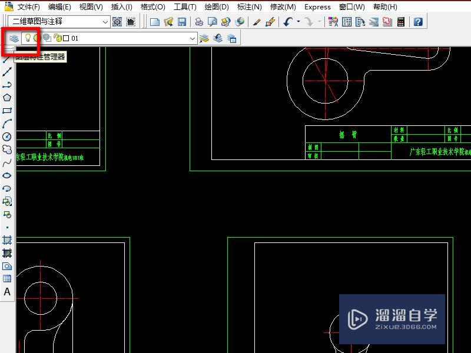
Task: Click Make Object's Layer Current icon
Action: 204,38
